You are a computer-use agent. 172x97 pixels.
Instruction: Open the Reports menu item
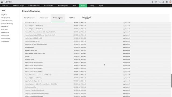(101, 6)
